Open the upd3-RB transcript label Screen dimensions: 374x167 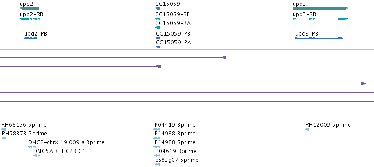[x=304, y=14]
